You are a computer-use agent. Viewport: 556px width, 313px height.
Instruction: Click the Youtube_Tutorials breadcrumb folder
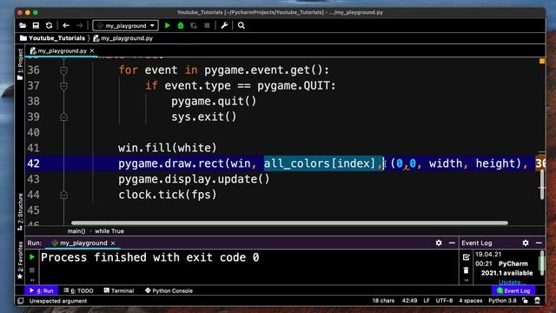pos(53,38)
